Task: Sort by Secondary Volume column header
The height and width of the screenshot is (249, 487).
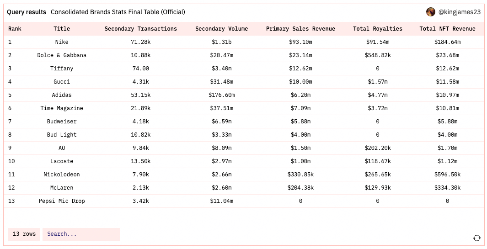Action: 221,29
